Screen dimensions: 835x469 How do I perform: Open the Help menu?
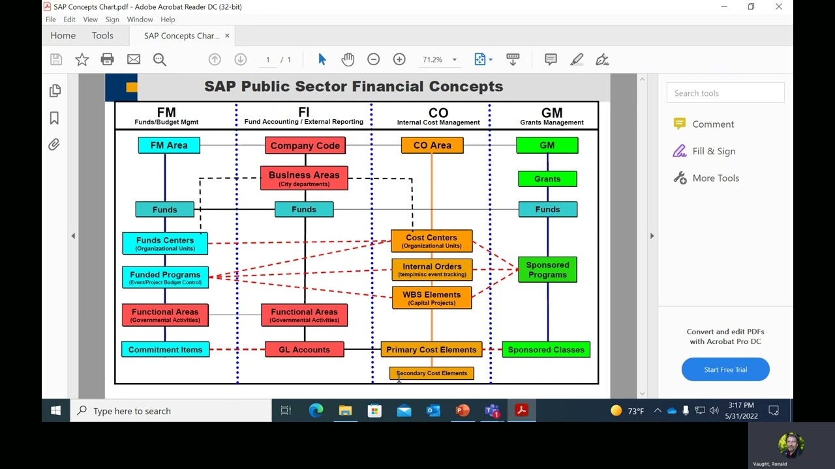click(x=168, y=20)
